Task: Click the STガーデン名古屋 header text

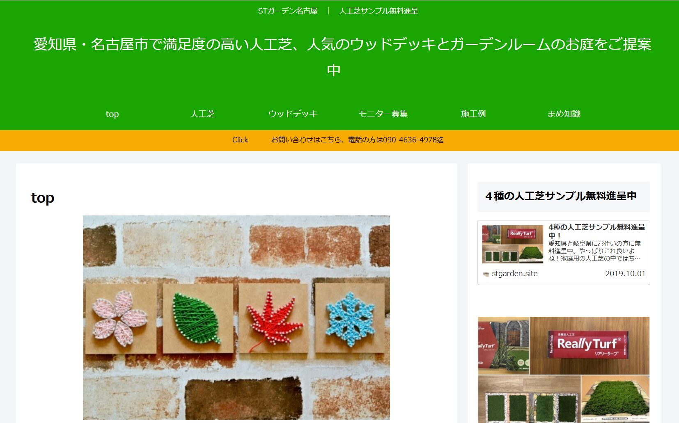Action: pyautogui.click(x=288, y=11)
